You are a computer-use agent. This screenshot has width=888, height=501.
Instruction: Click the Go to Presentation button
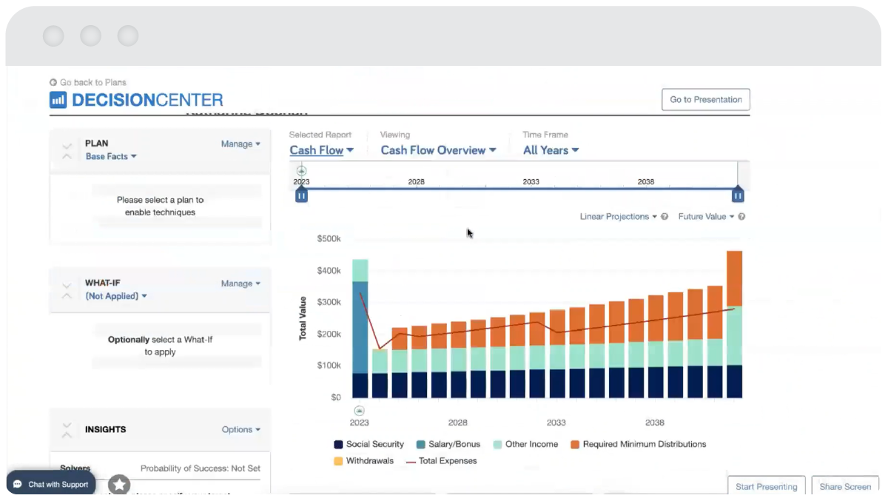tap(704, 99)
